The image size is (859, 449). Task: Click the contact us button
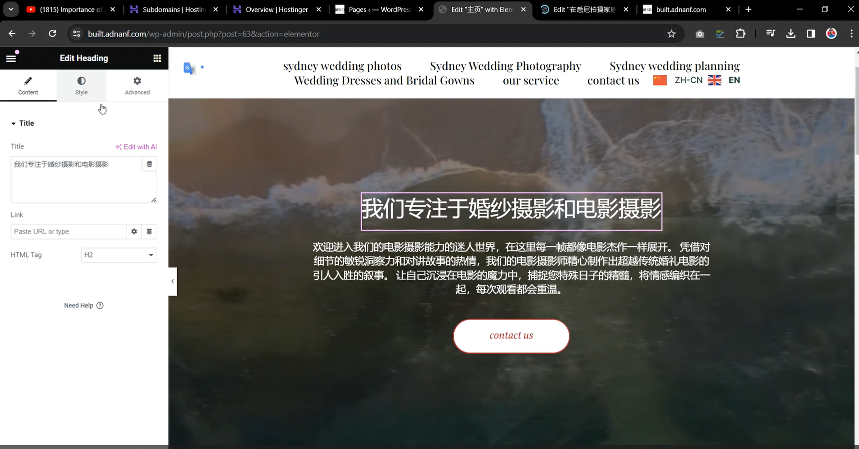511,336
